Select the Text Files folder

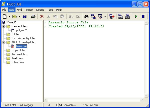(x=17, y=58)
